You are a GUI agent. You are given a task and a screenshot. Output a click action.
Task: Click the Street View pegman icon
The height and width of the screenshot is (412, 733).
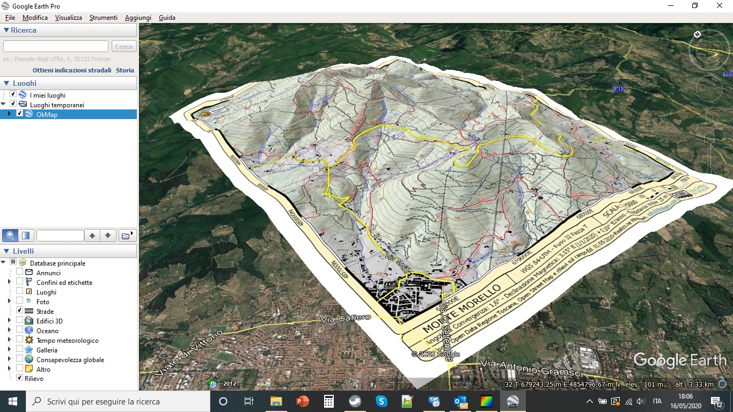click(x=709, y=119)
